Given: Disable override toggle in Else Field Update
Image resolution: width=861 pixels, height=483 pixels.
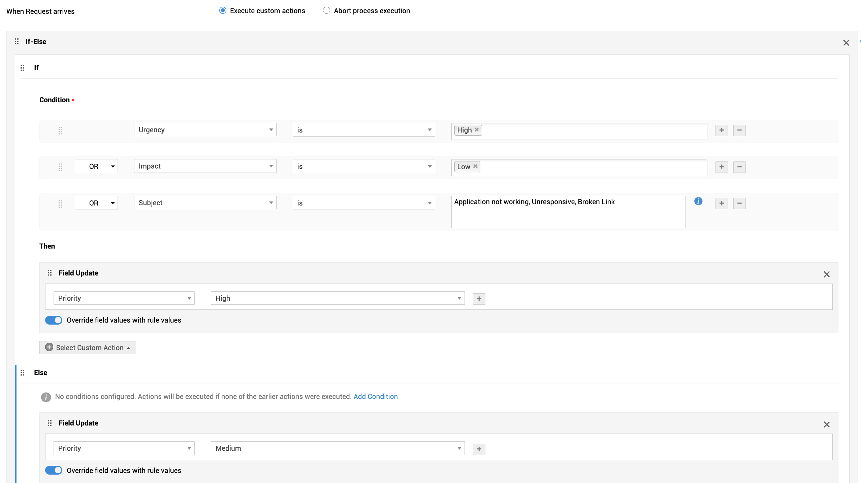Looking at the screenshot, I should point(54,470).
